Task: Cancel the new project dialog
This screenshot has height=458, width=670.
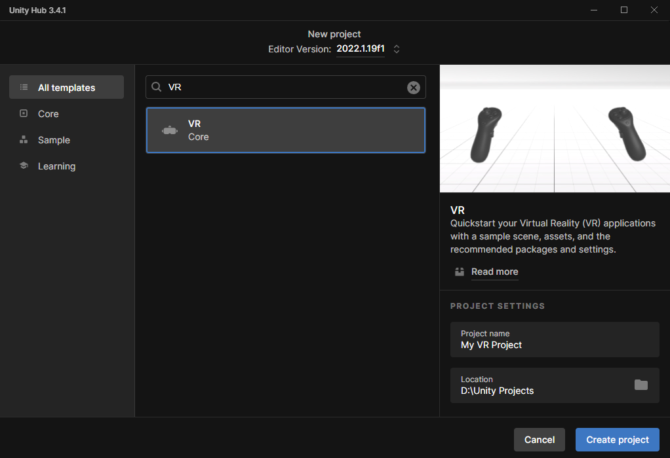Action: (x=540, y=440)
